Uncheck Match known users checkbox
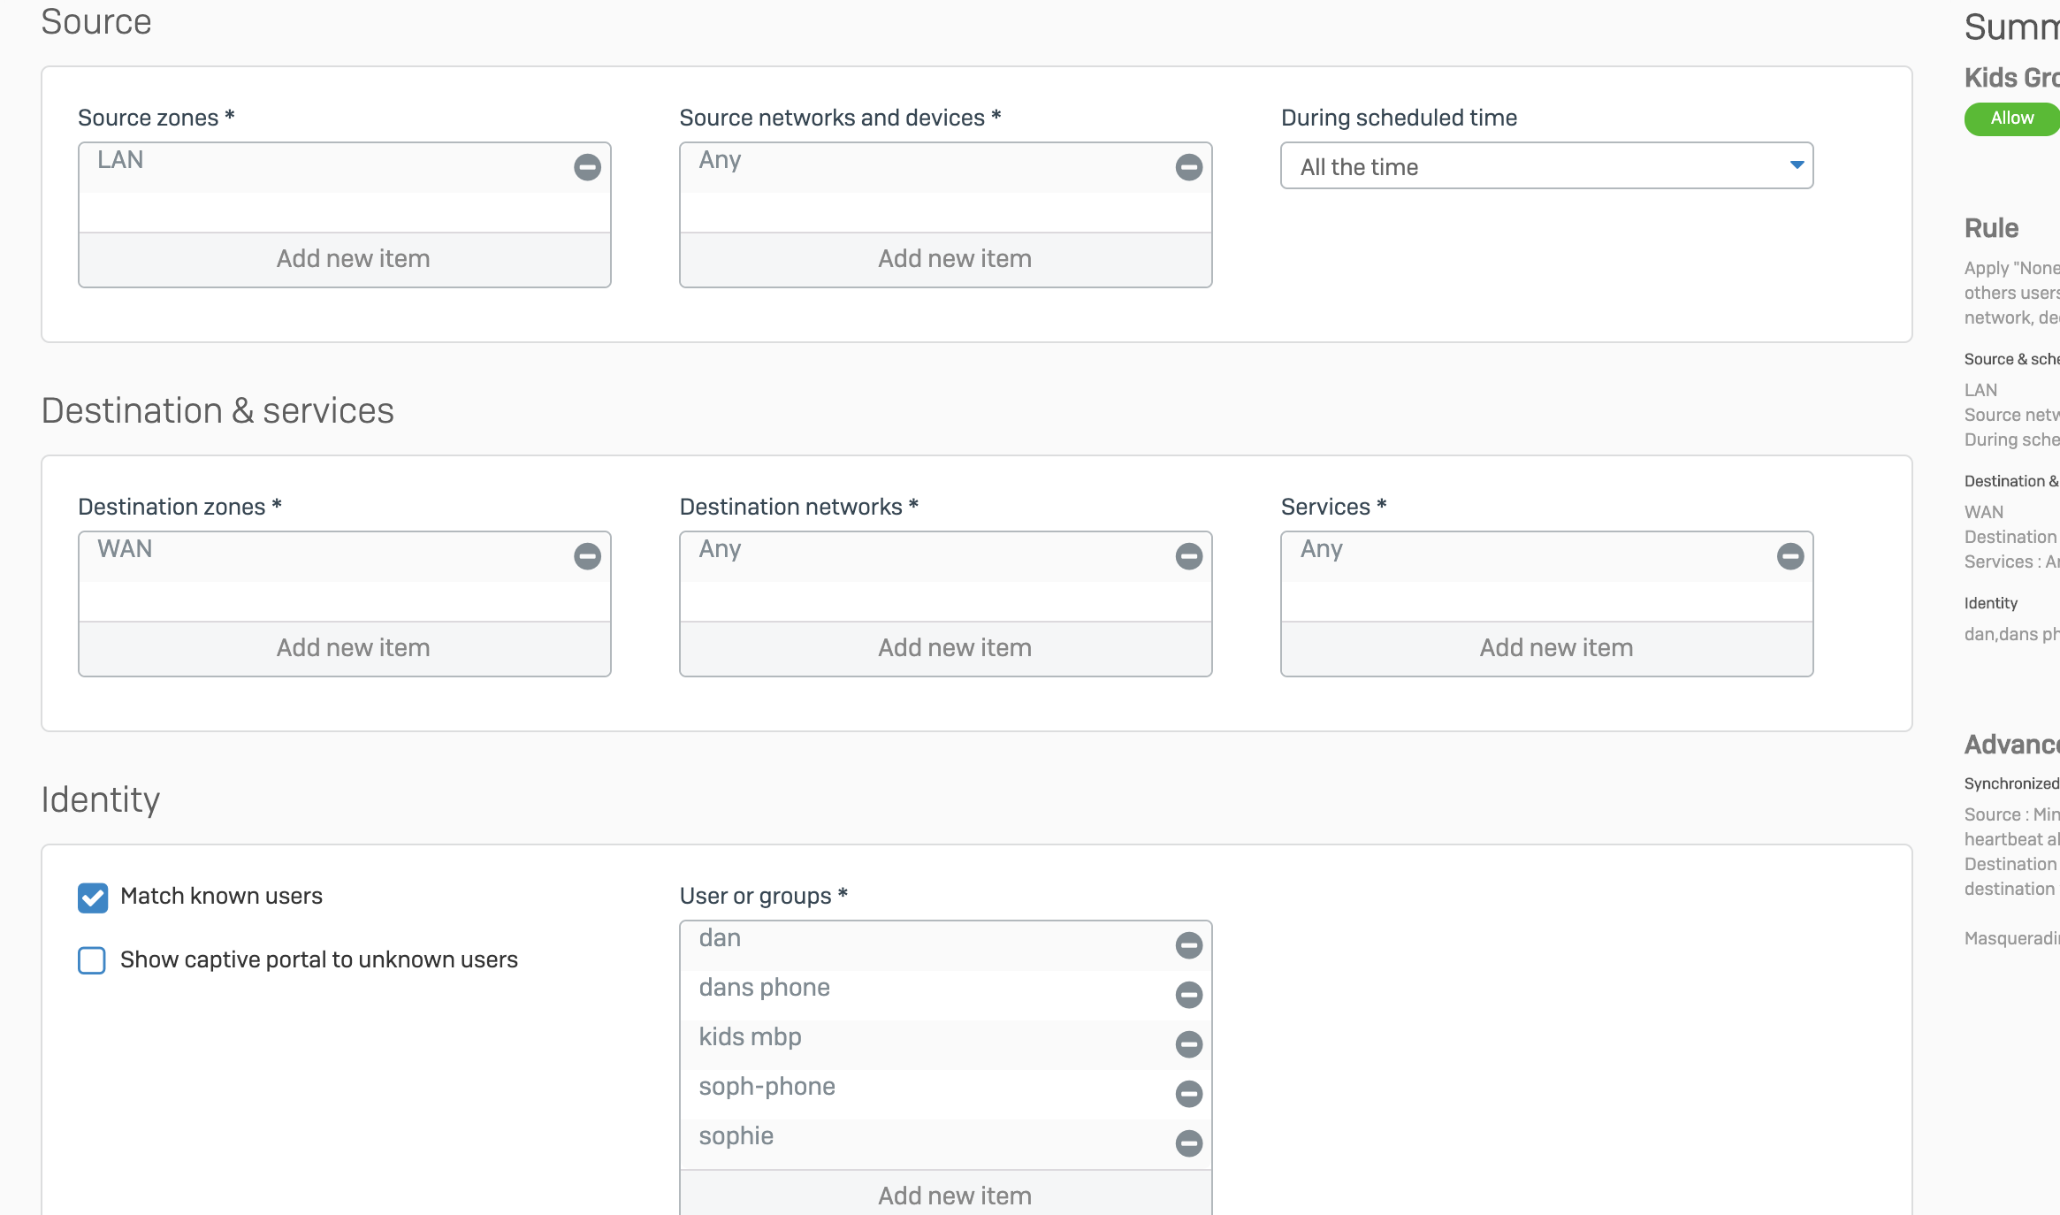Screen dimensions: 2060x1215 pos(93,898)
